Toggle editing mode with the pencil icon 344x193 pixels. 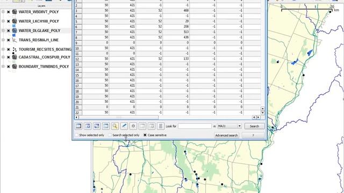[x=124, y=126]
